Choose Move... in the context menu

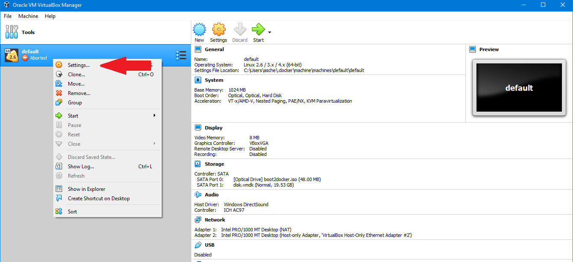pos(108,84)
